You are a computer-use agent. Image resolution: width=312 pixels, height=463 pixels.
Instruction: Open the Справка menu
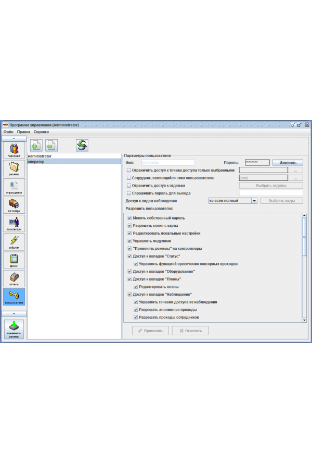[x=41, y=132]
